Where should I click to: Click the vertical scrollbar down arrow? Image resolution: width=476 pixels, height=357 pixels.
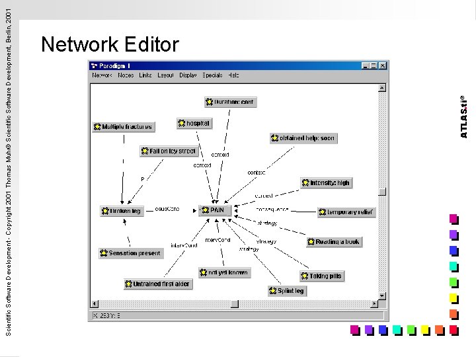382,296
